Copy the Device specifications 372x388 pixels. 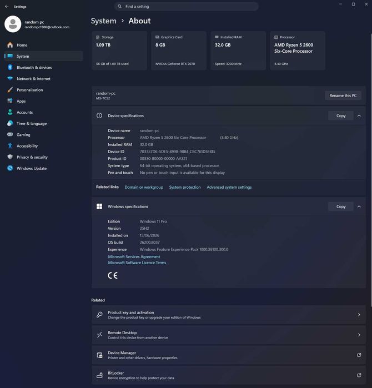pyautogui.click(x=341, y=115)
